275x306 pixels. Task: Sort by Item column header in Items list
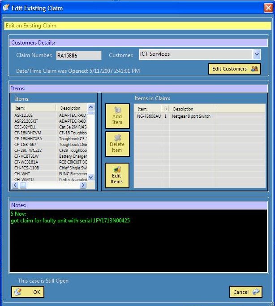pyautogui.click(x=34, y=108)
